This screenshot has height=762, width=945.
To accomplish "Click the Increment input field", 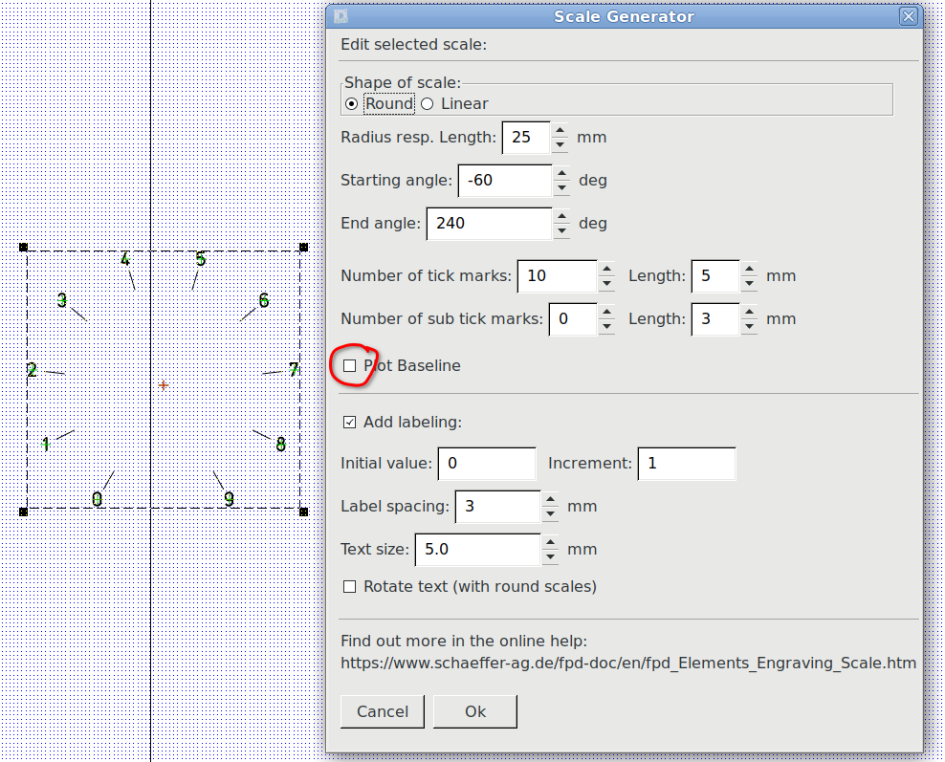I will pos(687,464).
